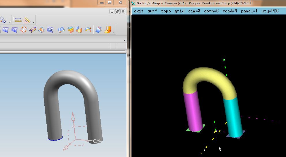286x157 pixels.
Task: Select the Measure Distance ruler icon
Action: (18, 20)
